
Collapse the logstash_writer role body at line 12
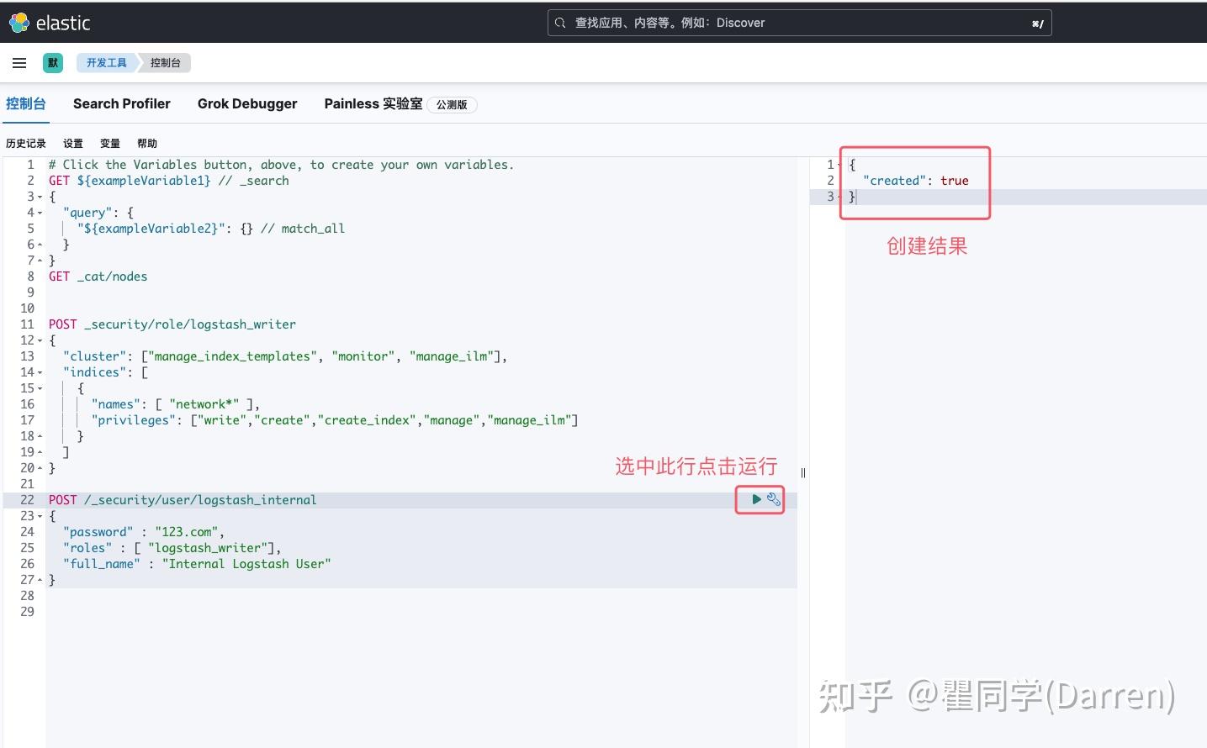click(39, 340)
